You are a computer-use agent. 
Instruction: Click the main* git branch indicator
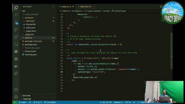pyautogui.click(x=23, y=102)
